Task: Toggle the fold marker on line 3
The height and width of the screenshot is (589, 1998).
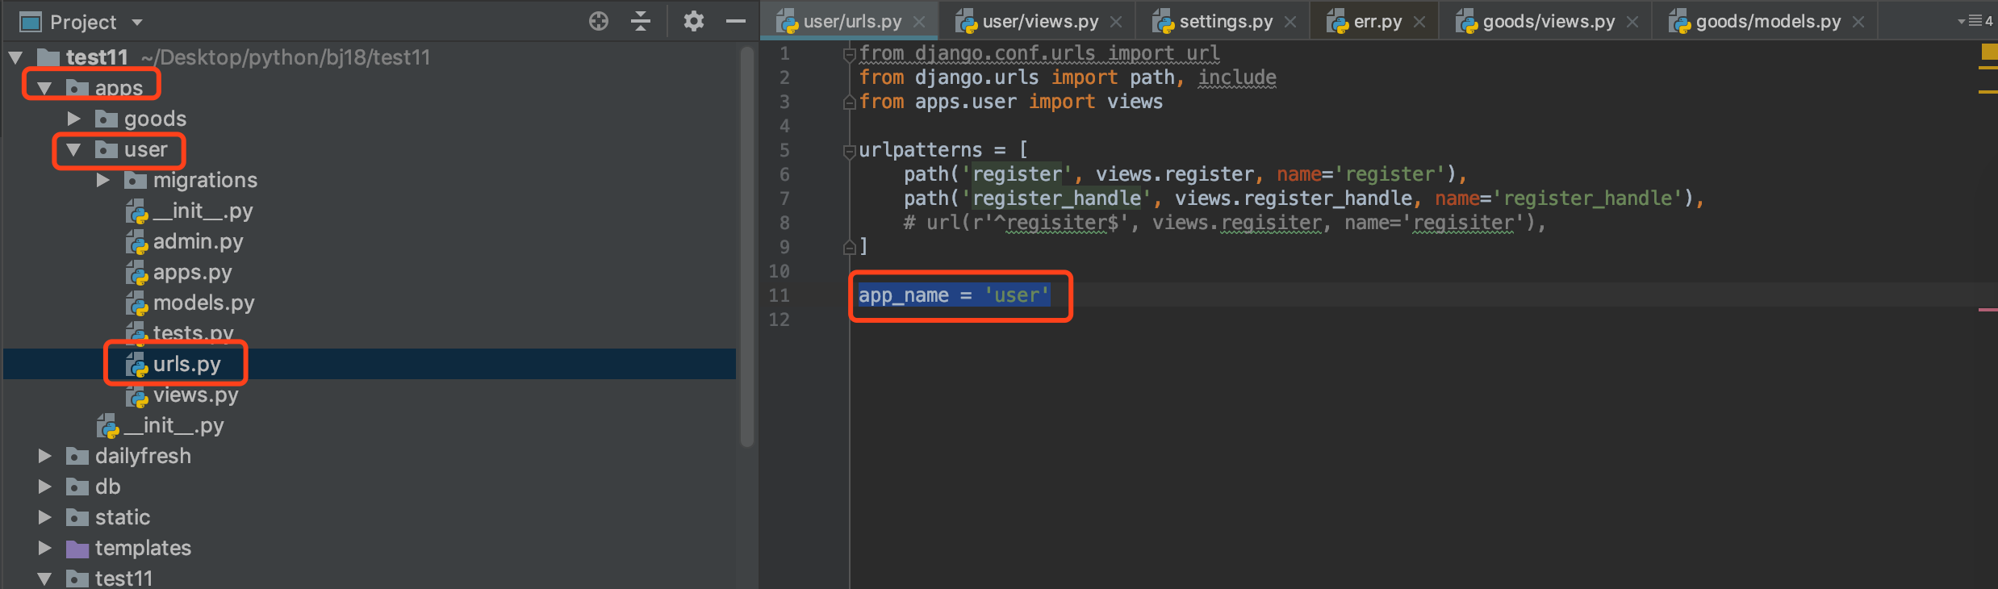Action: (x=849, y=102)
